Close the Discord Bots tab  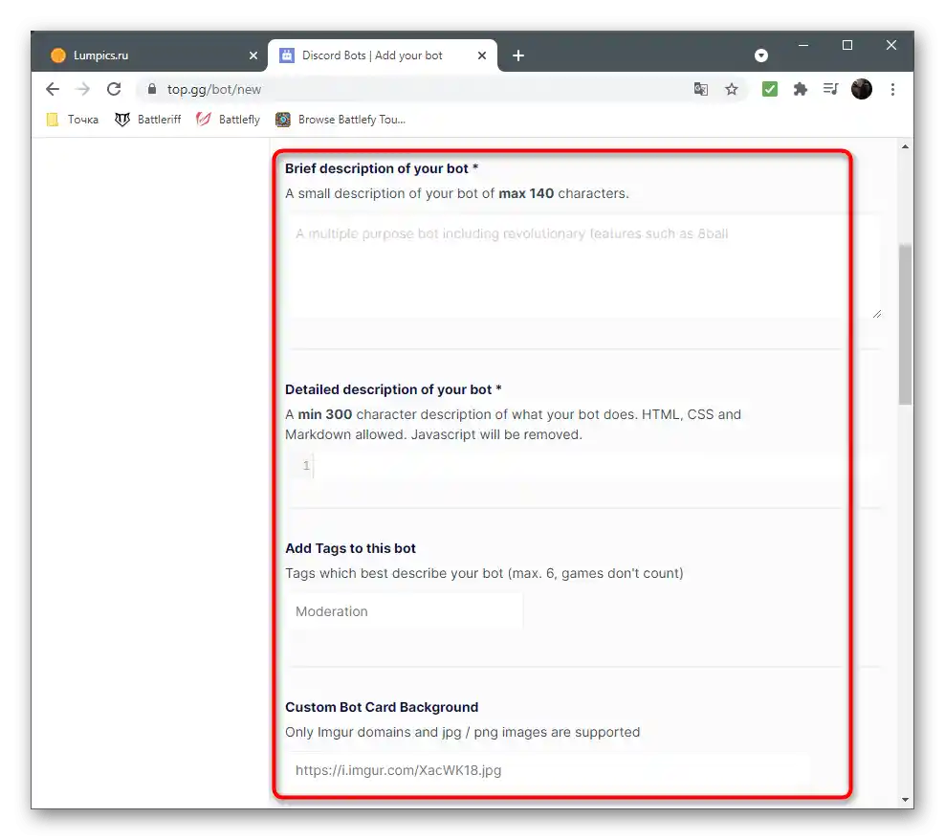pyautogui.click(x=481, y=55)
